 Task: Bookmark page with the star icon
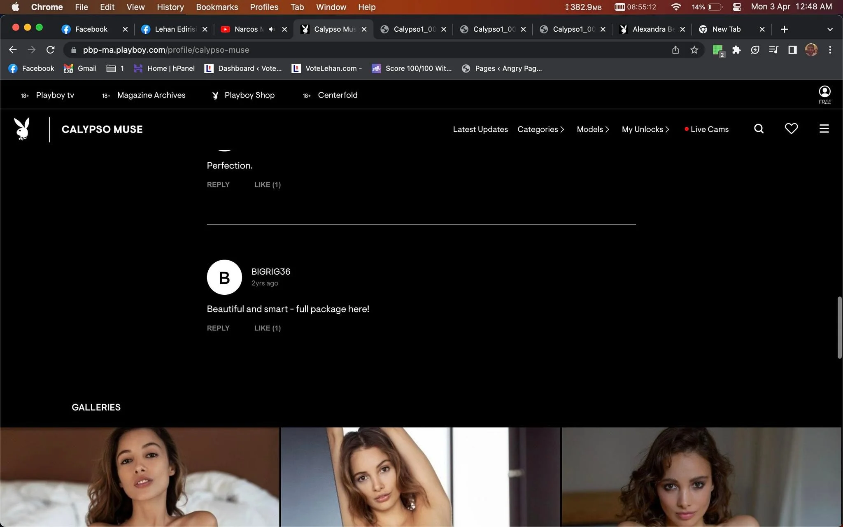pos(694,50)
